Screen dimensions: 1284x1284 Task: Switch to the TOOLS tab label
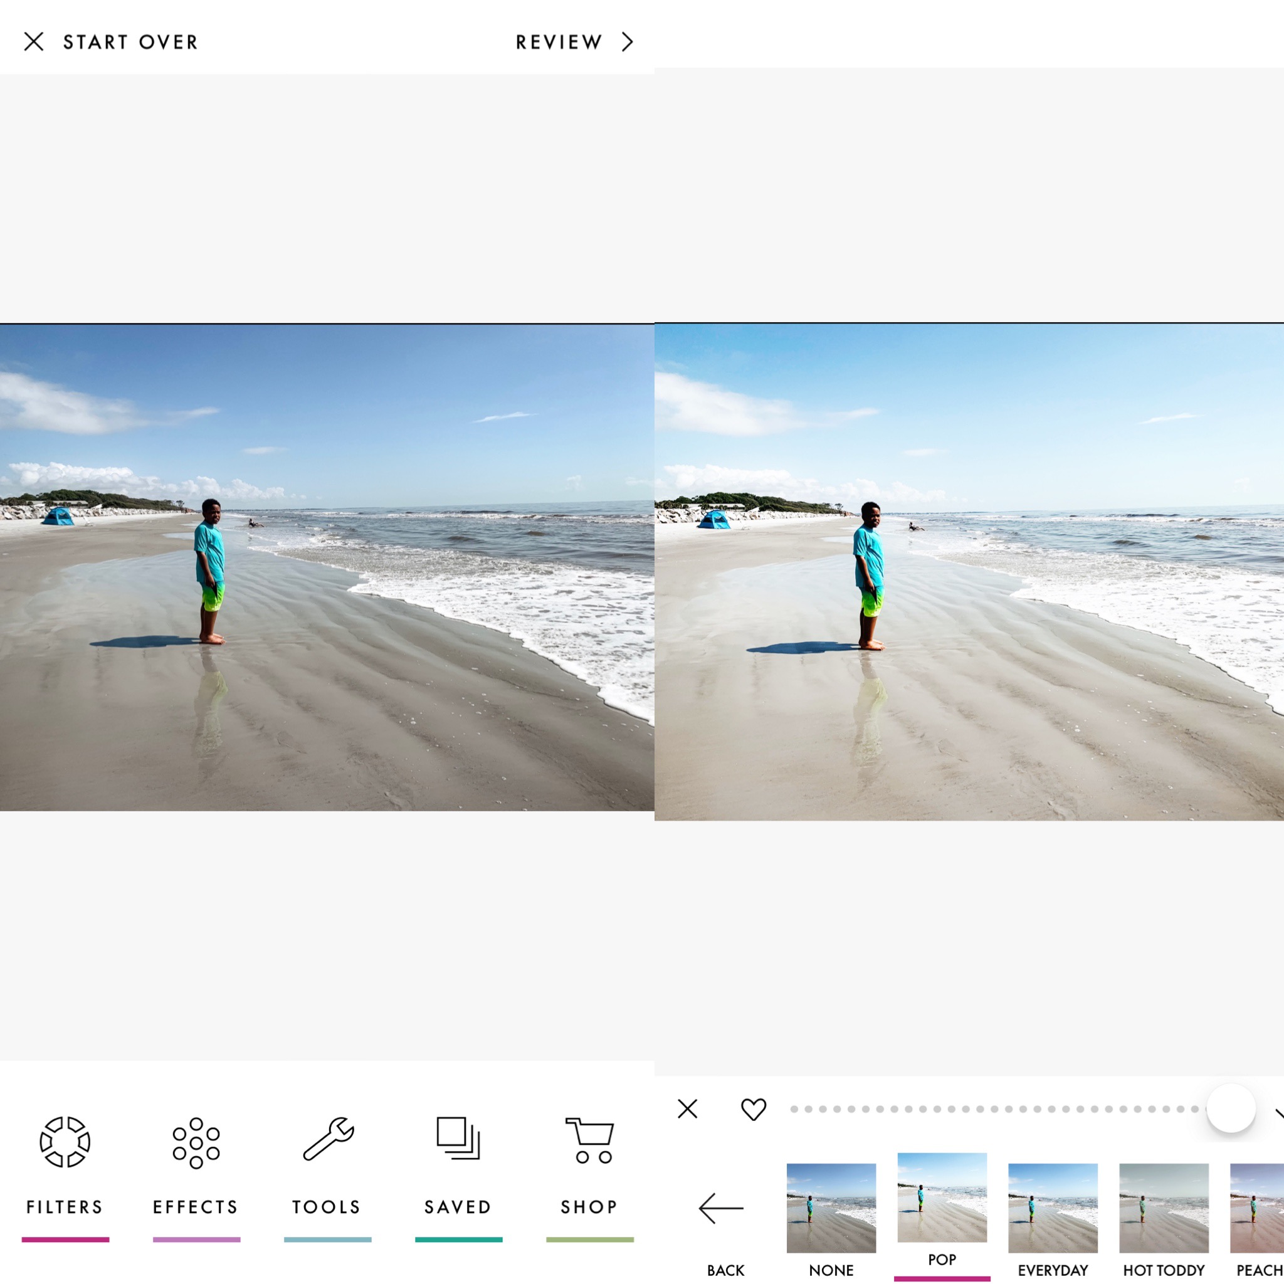327,1207
